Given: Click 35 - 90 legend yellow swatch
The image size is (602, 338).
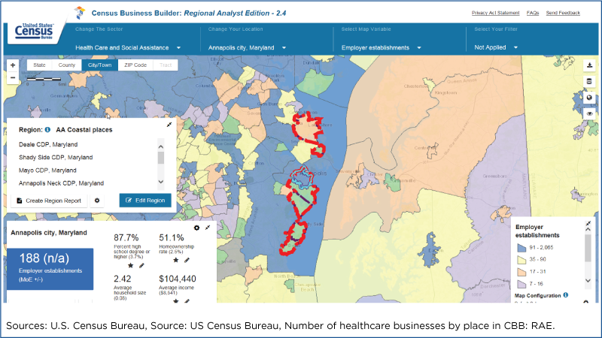Looking at the screenshot, I should tap(521, 260).
